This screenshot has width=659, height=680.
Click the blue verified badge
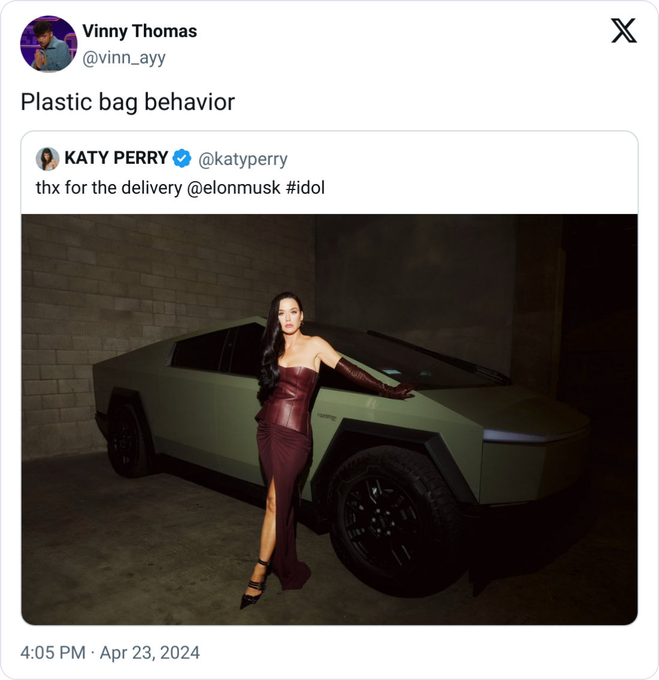[x=182, y=159]
